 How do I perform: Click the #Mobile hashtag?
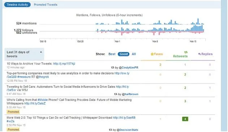(x=43, y=100)
